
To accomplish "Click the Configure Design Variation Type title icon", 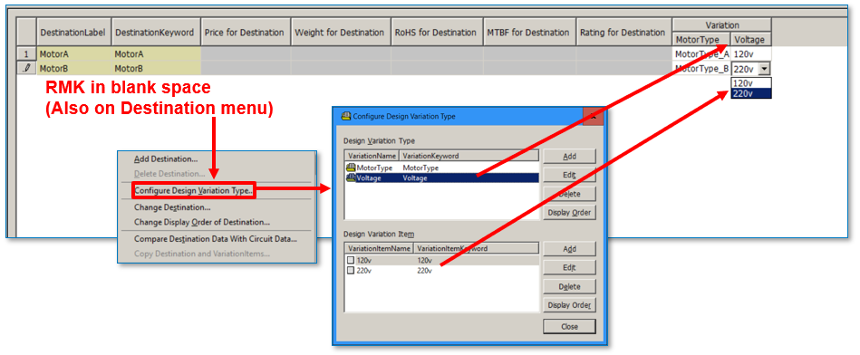I will pyautogui.click(x=345, y=116).
